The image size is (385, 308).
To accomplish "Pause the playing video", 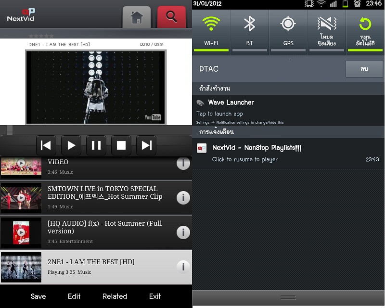I will (x=96, y=145).
